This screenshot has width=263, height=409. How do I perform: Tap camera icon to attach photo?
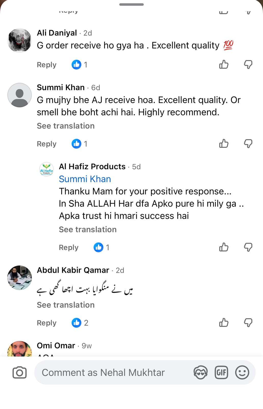point(20,372)
